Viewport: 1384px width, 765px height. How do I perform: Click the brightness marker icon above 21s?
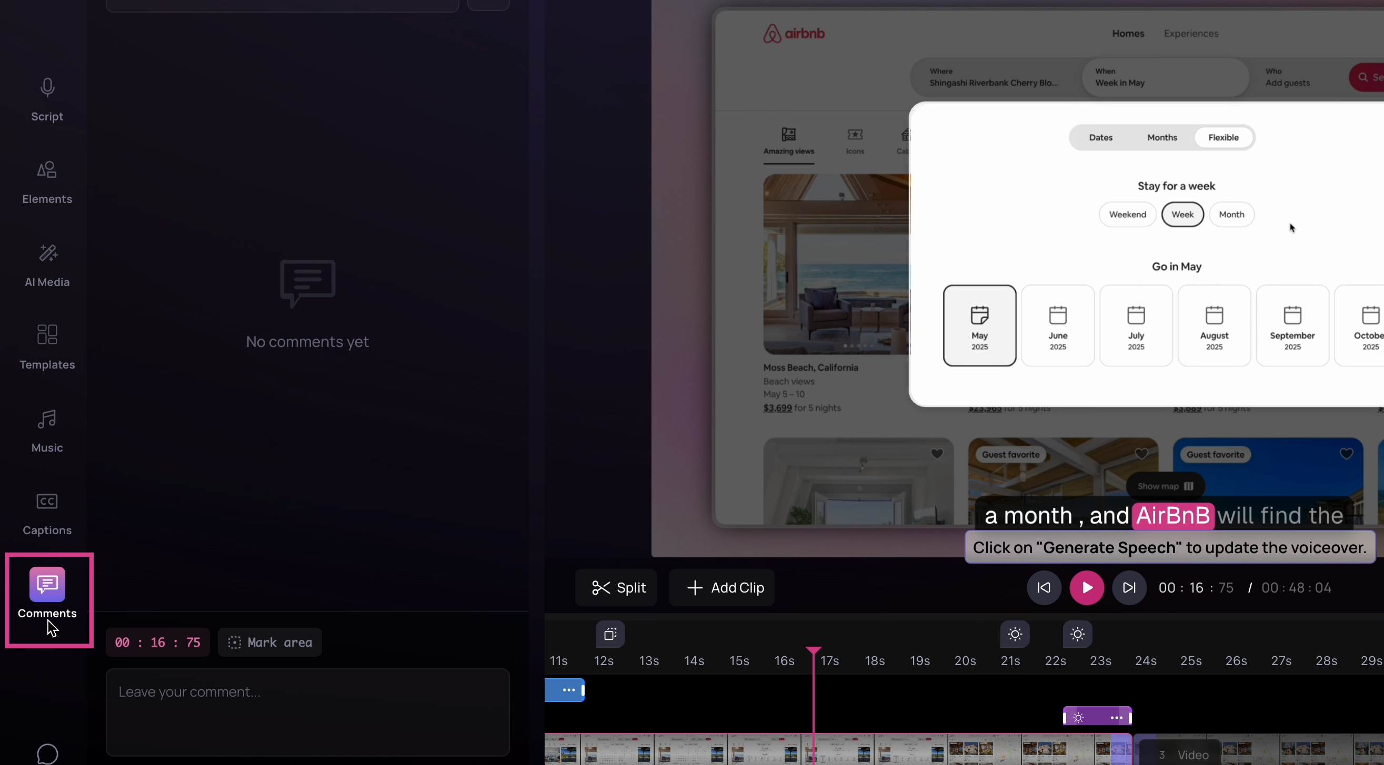[1015, 634]
